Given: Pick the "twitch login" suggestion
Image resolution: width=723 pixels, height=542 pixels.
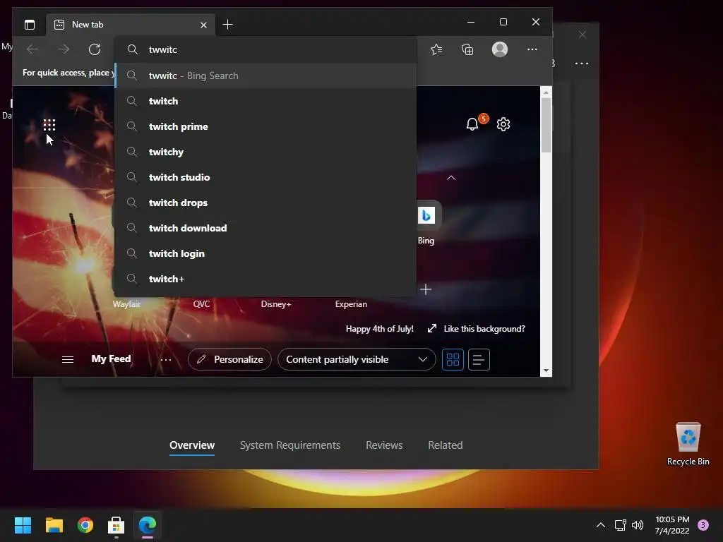Looking at the screenshot, I should (x=266, y=253).
